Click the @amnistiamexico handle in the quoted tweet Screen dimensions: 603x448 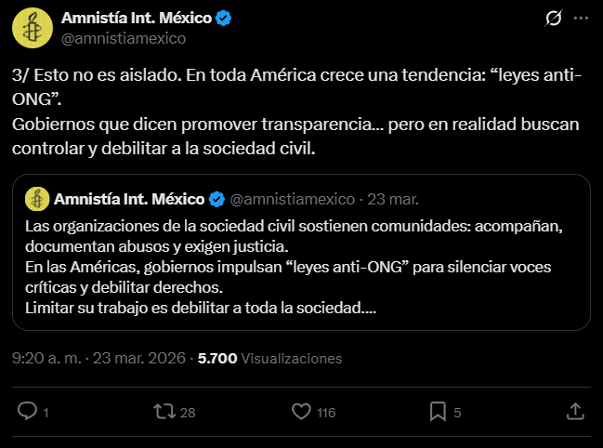[292, 199]
